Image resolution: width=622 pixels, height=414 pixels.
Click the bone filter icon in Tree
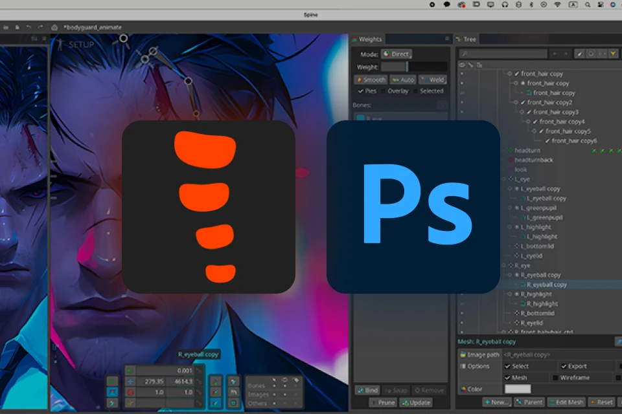580,54
